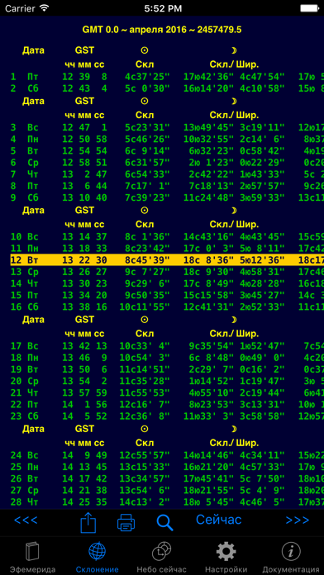Tap the printer icon
This screenshot has height=575, width=324.
(126, 523)
